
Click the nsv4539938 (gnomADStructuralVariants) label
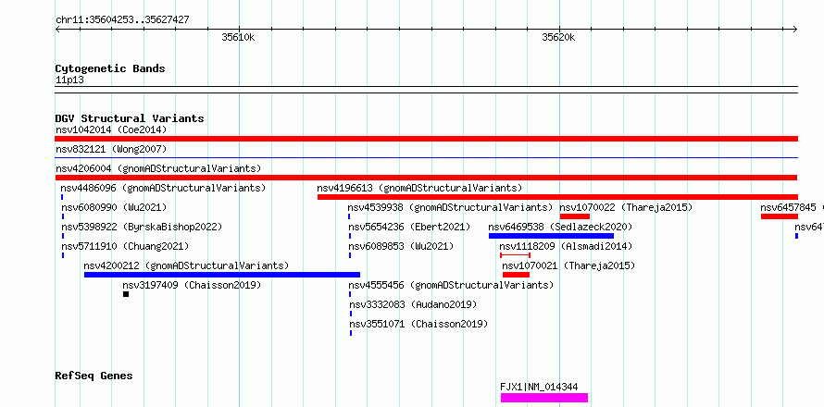(x=450, y=207)
